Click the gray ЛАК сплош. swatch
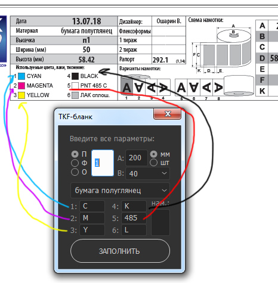Screen dimensions: 278x283 tap(75, 95)
